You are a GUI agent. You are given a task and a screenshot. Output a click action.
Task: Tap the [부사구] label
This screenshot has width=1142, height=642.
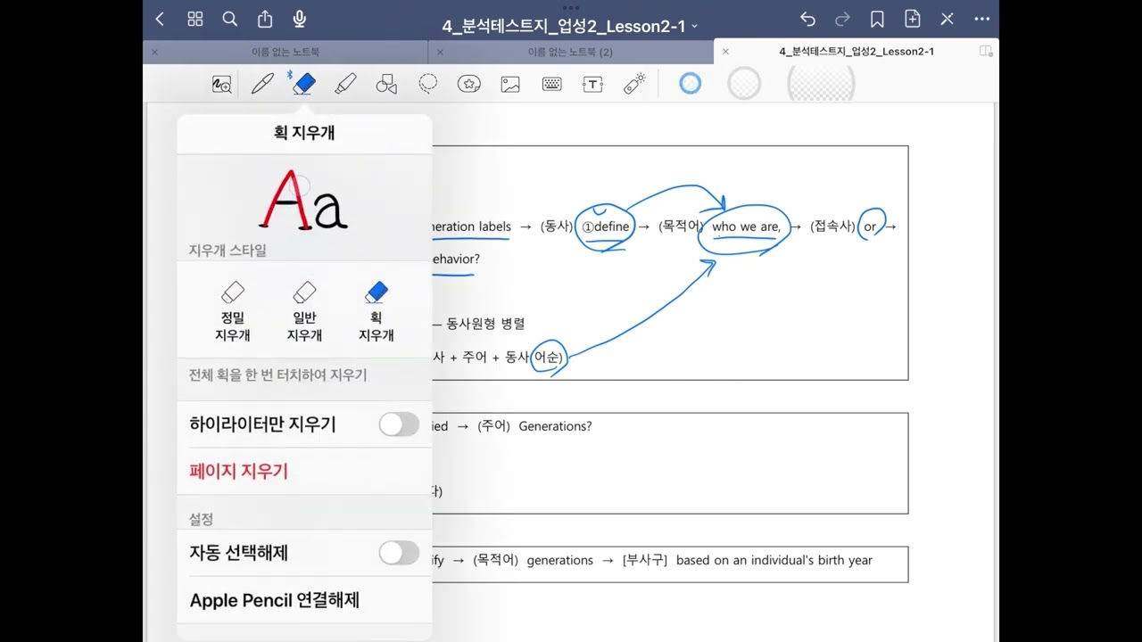(x=645, y=560)
